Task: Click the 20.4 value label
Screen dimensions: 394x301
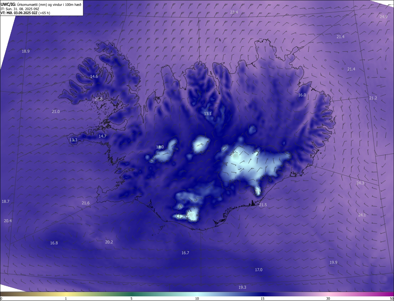Action: (x=8, y=221)
